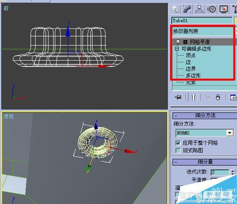Screen dimensions: 237x204
Task: Click the Pin Stack icon
Action: tap(178, 97)
